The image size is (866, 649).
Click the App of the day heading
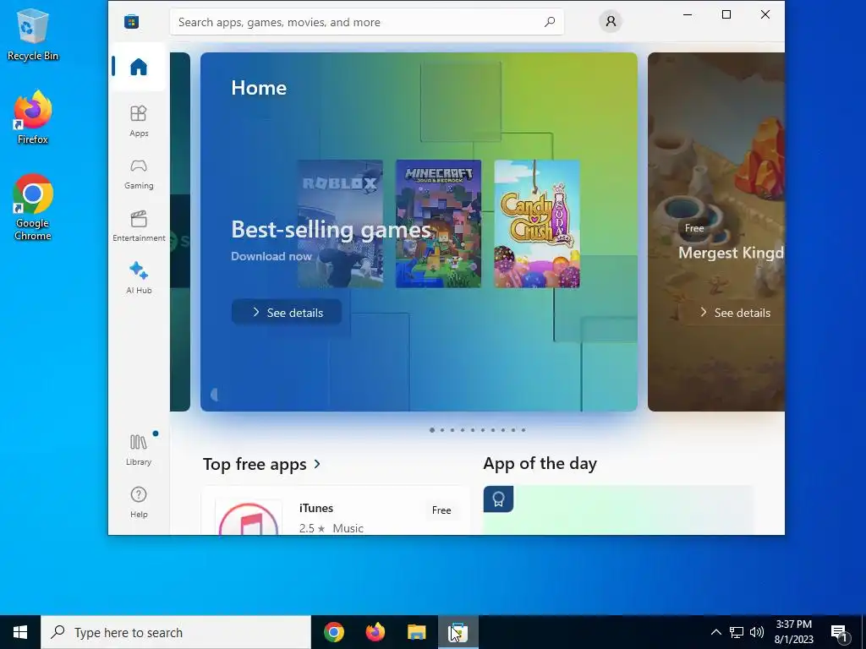click(540, 464)
